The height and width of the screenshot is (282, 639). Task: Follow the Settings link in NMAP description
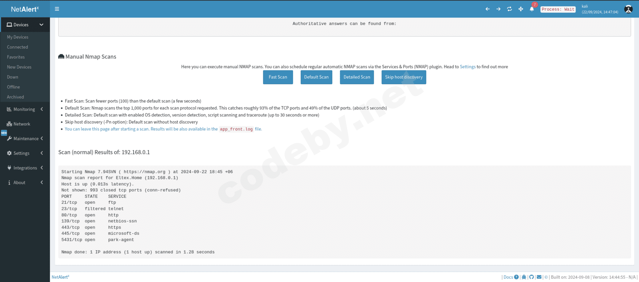(468, 67)
